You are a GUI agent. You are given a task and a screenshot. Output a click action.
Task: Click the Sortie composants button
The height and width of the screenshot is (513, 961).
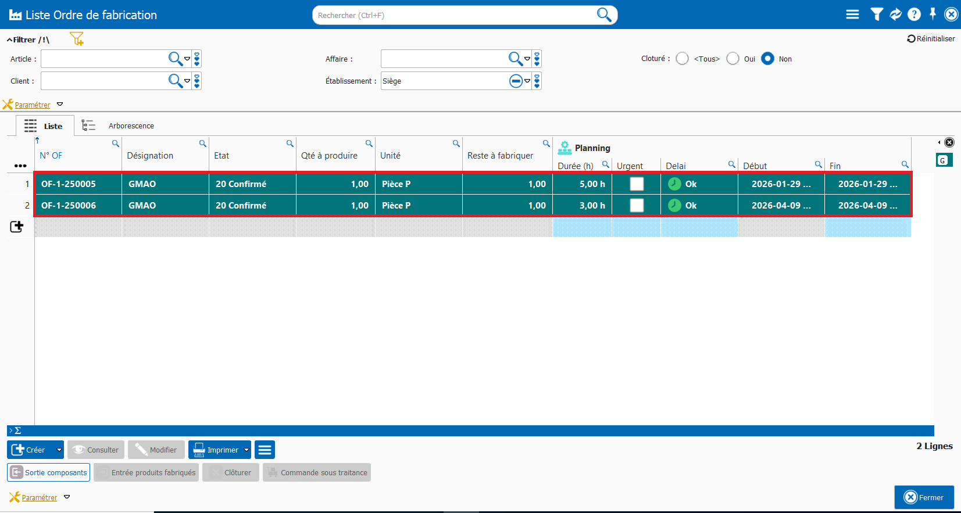tap(49, 472)
